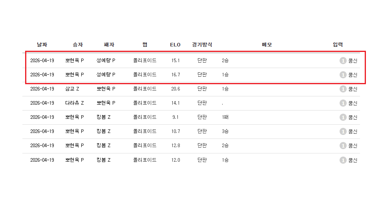Click the level badge in the ELO 20.6 row

click(x=343, y=89)
